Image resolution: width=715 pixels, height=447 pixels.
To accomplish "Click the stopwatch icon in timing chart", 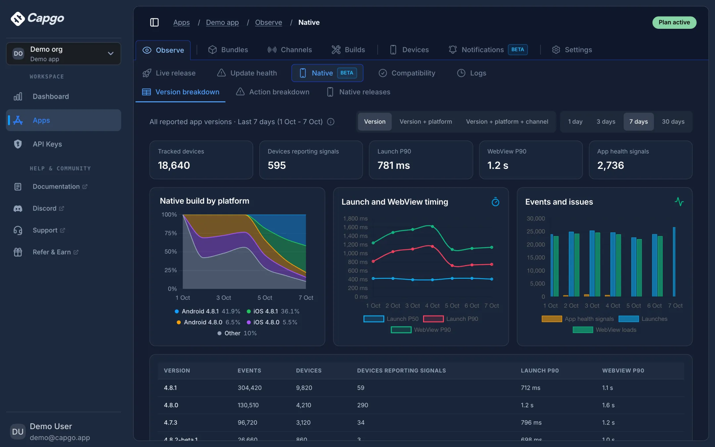I will click(495, 202).
